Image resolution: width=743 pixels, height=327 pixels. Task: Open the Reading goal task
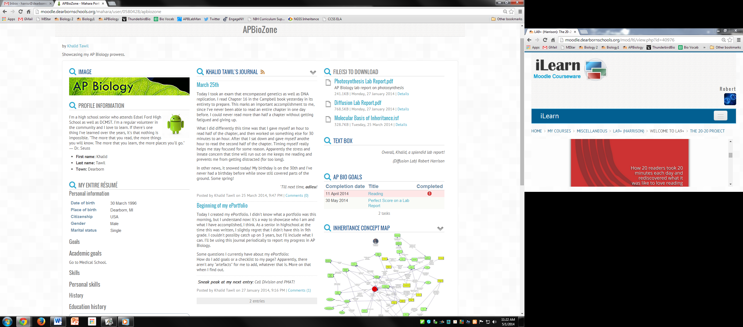[376, 194]
